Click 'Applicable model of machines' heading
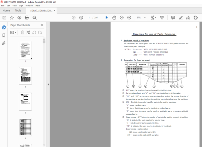Viewport: 202px width, 147px height. coord(136,40)
